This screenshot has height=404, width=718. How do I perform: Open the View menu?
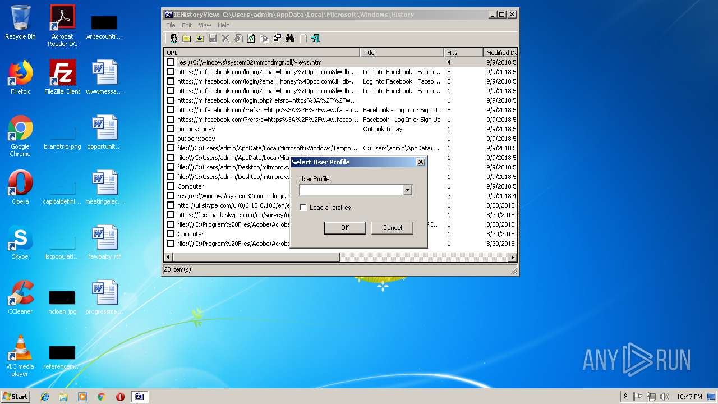coord(205,25)
